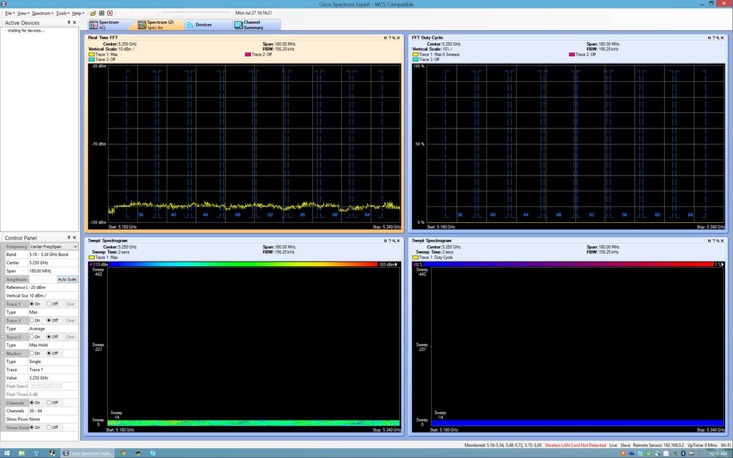Switch to the Devices tab

208,25
